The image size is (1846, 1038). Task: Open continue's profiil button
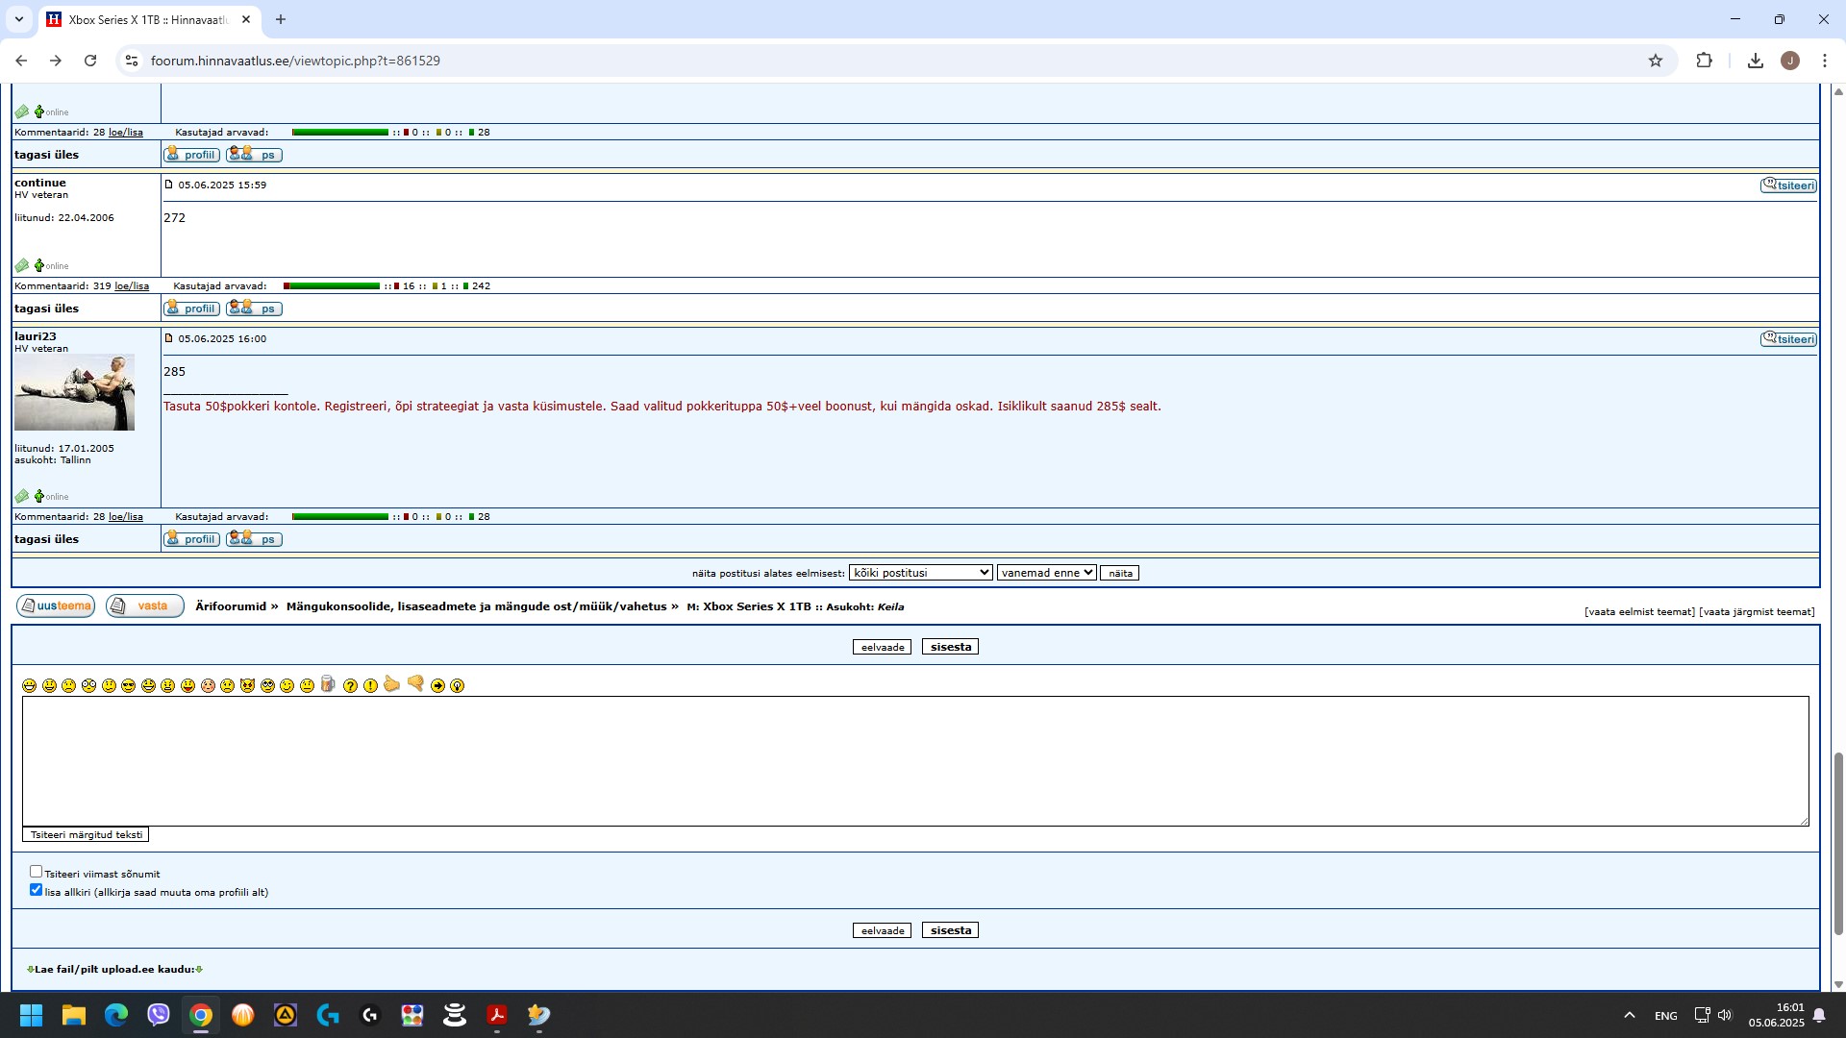click(x=191, y=309)
